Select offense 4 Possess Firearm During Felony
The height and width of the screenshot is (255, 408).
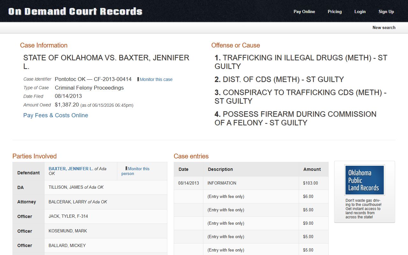(295, 118)
